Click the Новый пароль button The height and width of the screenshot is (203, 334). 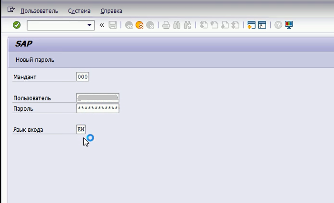[x=35, y=60]
